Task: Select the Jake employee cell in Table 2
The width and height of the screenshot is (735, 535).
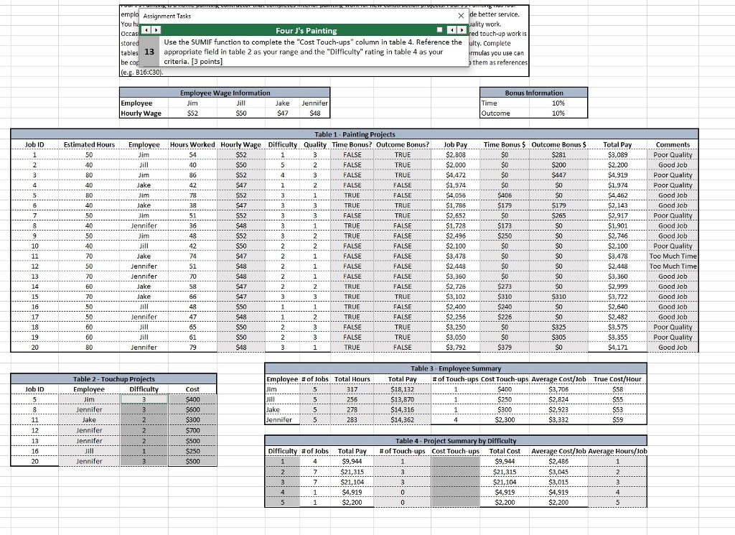Action: point(89,419)
